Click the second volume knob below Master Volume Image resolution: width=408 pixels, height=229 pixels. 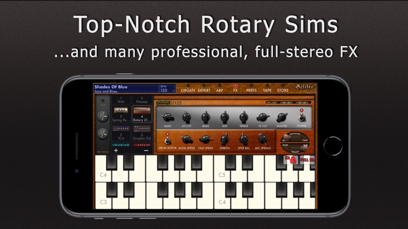(x=102, y=133)
